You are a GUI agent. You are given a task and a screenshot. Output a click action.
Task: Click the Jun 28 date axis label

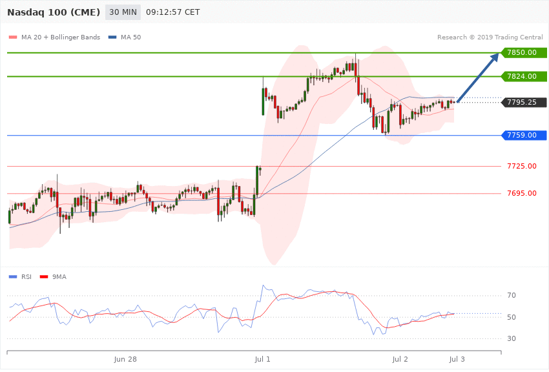pyautogui.click(x=125, y=359)
